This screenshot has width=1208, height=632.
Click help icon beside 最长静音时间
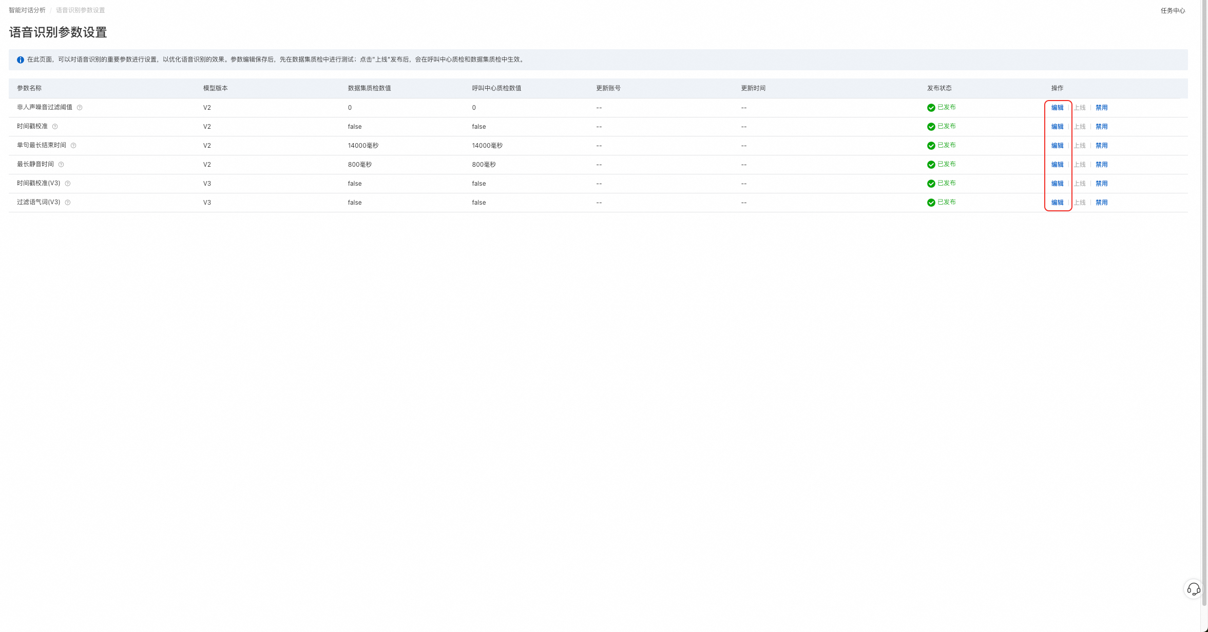[x=61, y=165]
